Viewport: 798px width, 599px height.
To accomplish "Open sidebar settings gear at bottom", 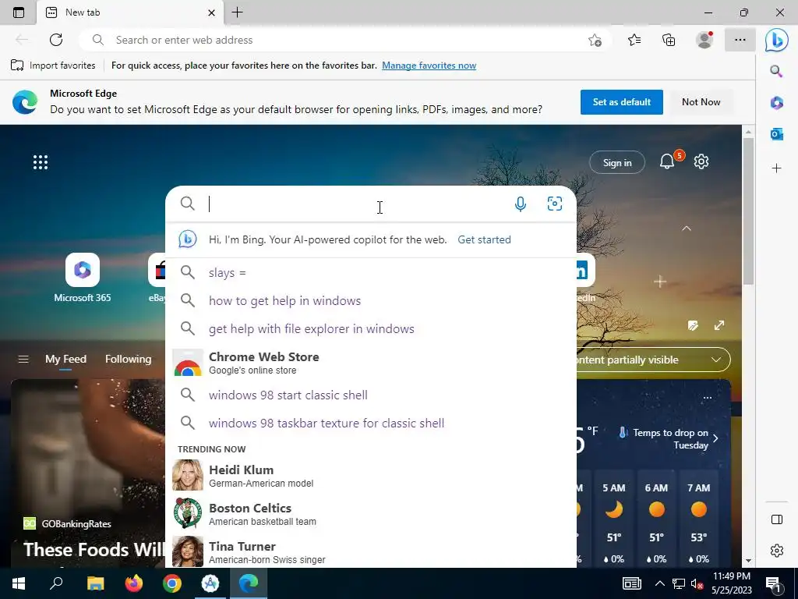I will point(777,551).
